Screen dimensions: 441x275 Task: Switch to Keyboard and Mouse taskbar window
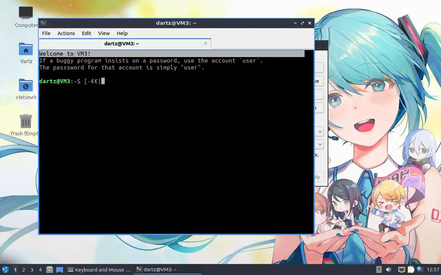[x=99, y=270]
